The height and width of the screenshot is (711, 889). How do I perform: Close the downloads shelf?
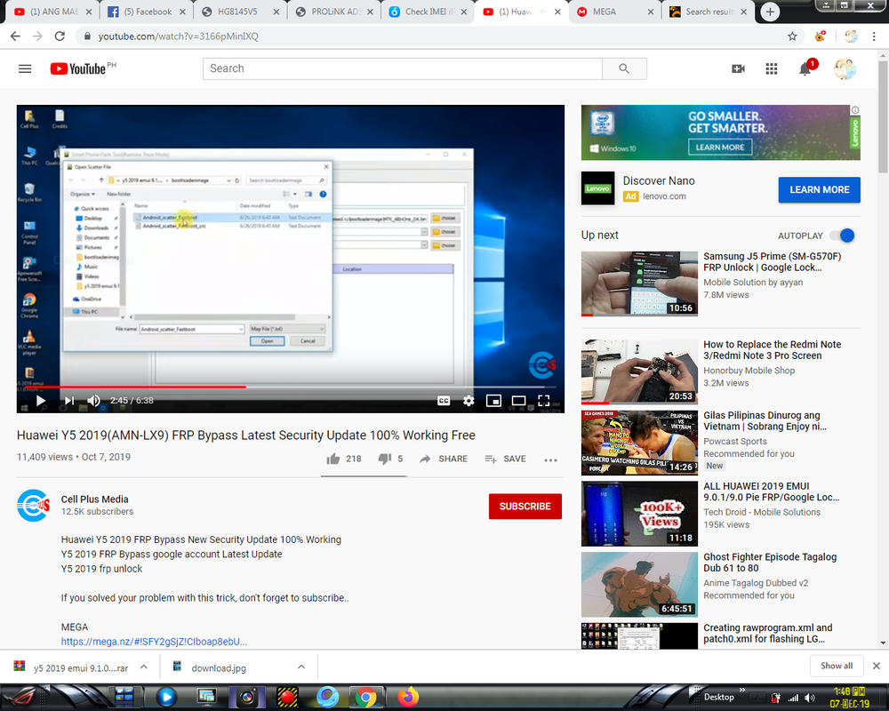[x=876, y=667]
